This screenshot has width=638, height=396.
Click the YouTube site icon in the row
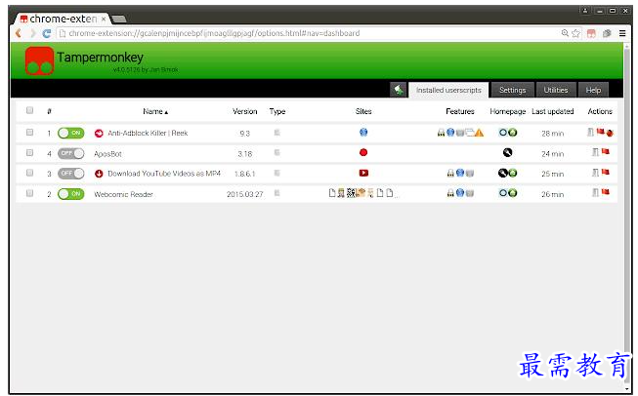(x=363, y=173)
